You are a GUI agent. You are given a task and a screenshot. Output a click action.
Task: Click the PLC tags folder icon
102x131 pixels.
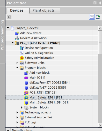pyautogui.click(x=22, y=122)
